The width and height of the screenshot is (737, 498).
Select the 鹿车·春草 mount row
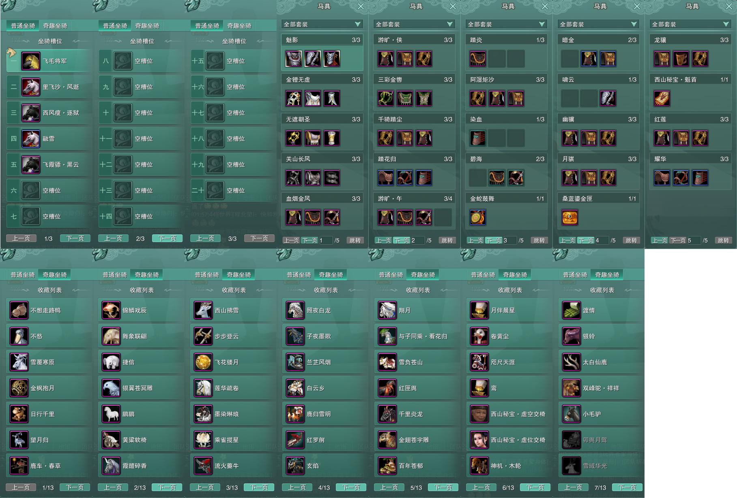click(x=49, y=466)
